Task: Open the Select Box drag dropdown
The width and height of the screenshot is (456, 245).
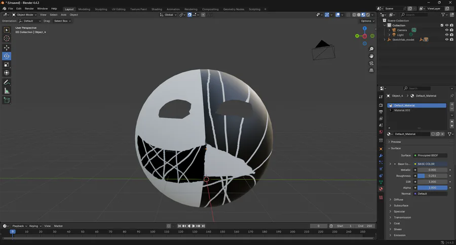Action: click(x=62, y=21)
